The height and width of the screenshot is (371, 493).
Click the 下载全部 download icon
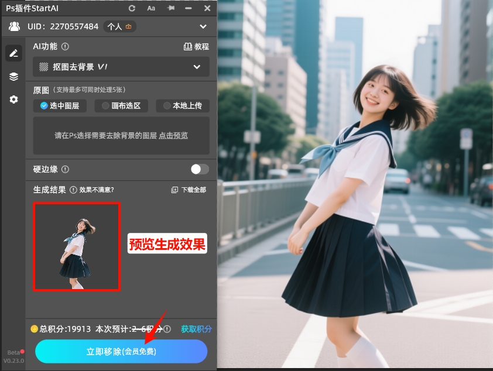coord(174,191)
